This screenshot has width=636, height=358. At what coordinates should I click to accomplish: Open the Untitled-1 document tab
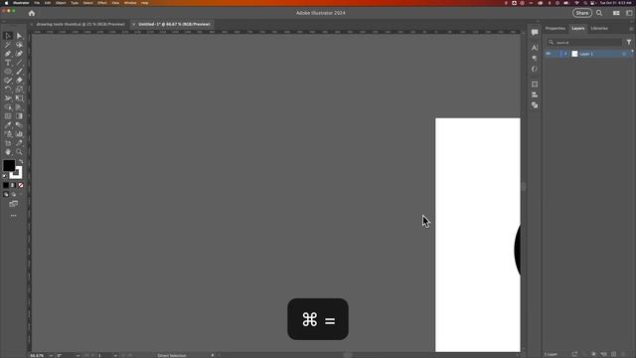[x=174, y=24]
